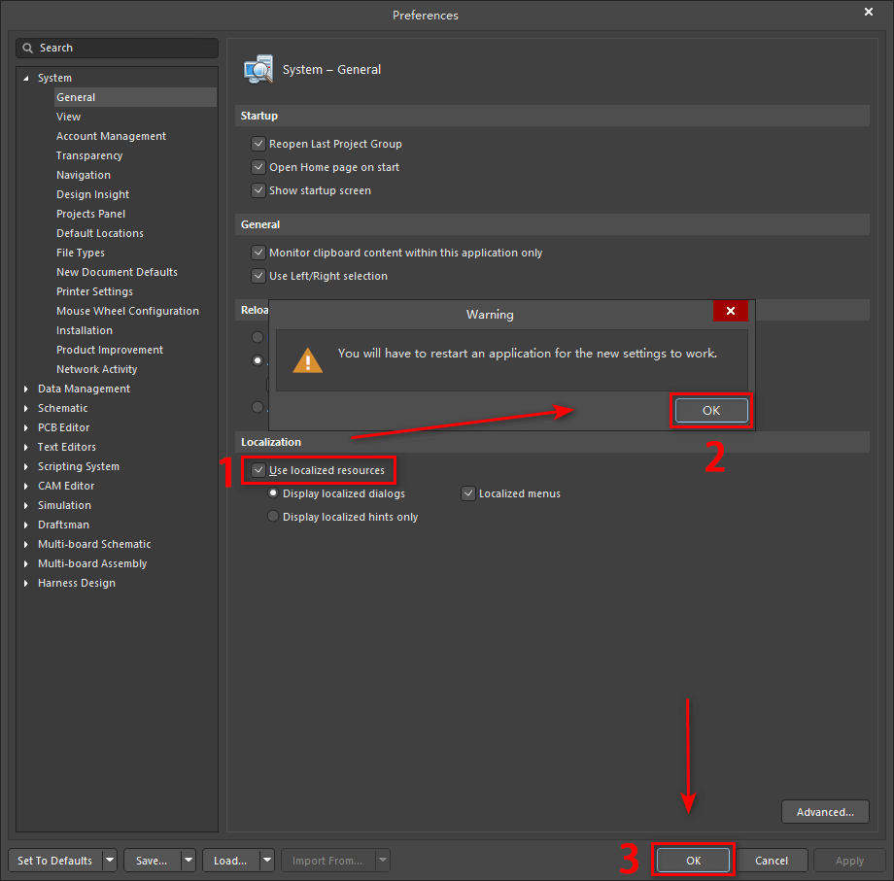Click the Save... button
Image resolution: width=894 pixels, height=881 pixels.
152,860
